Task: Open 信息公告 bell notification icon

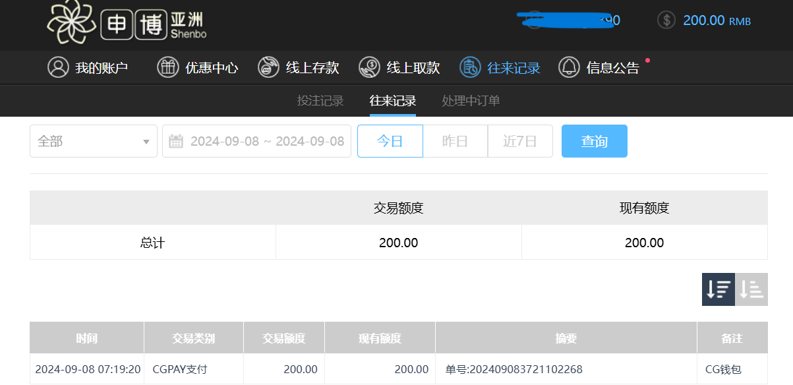Action: (569, 67)
